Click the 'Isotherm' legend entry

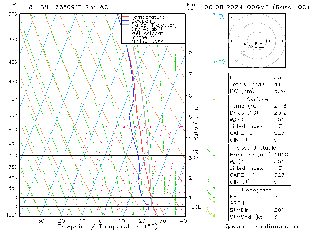click(x=143, y=37)
